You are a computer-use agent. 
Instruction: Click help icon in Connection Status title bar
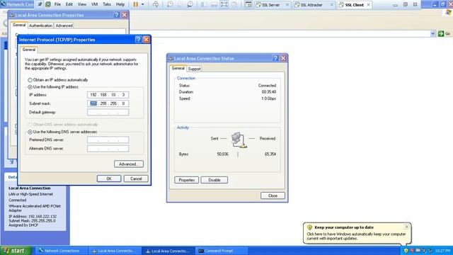pyautogui.click(x=275, y=58)
